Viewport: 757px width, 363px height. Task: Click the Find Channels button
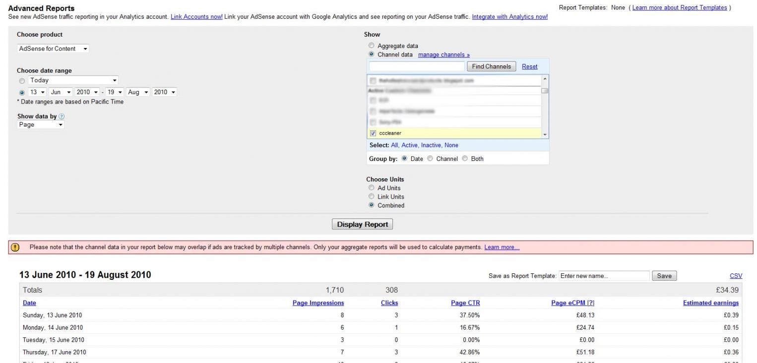pos(491,66)
